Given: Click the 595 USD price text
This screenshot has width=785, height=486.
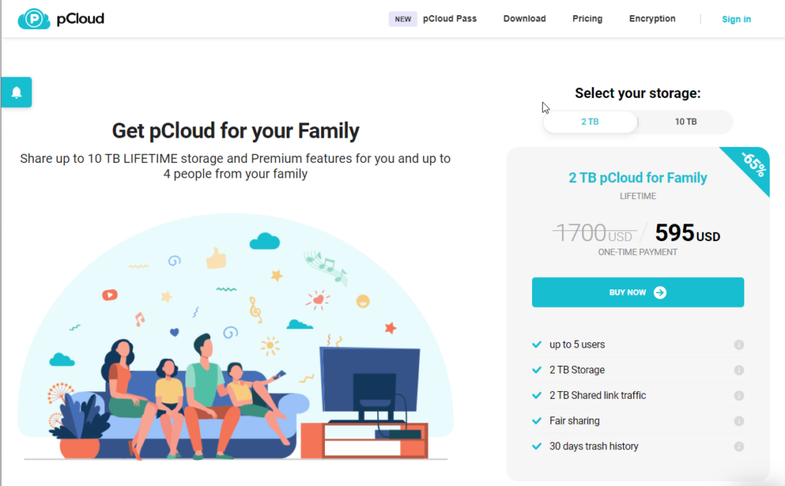Looking at the screenshot, I should pyautogui.click(x=687, y=233).
